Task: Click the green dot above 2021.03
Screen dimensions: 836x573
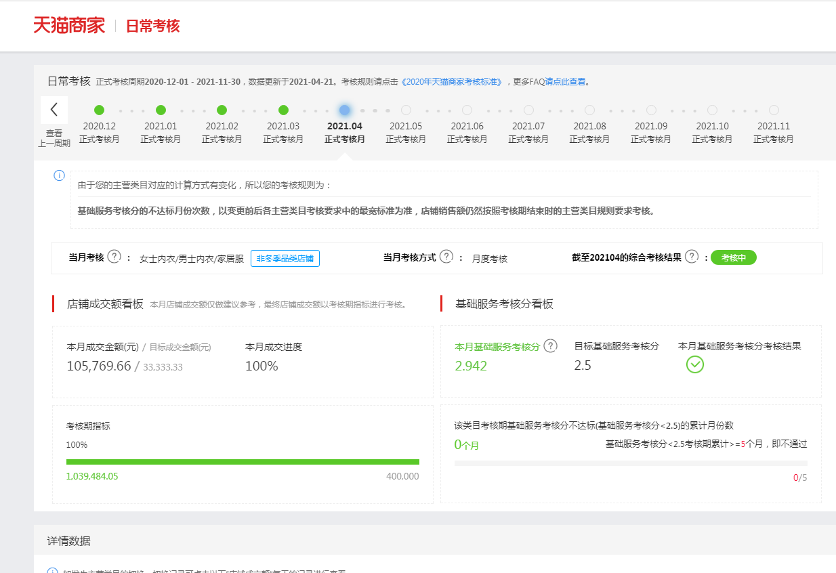Action: 283,110
